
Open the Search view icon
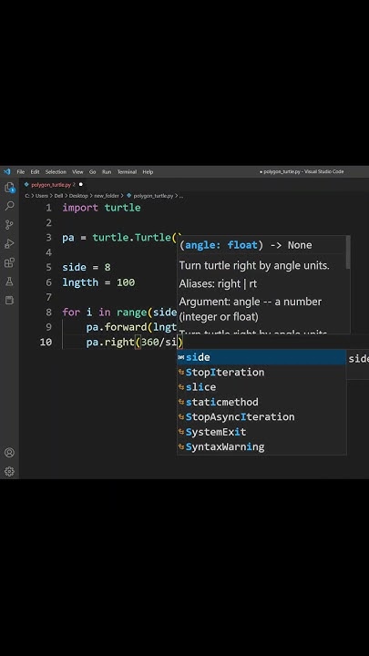pos(9,206)
